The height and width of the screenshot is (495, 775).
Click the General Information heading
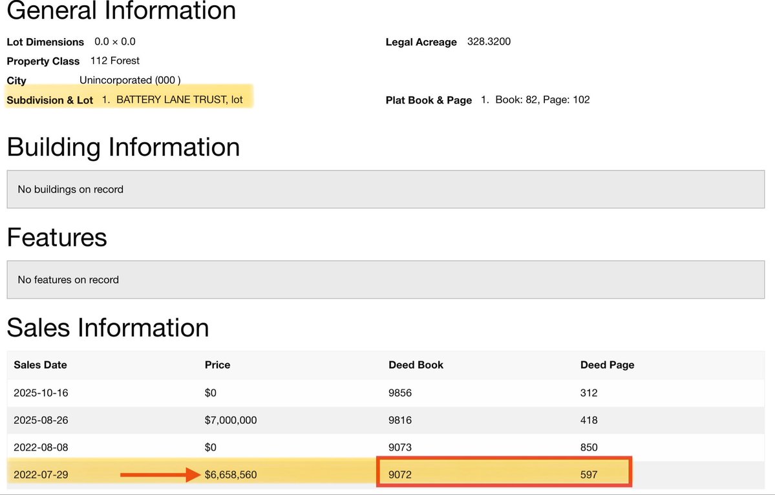coord(122,10)
